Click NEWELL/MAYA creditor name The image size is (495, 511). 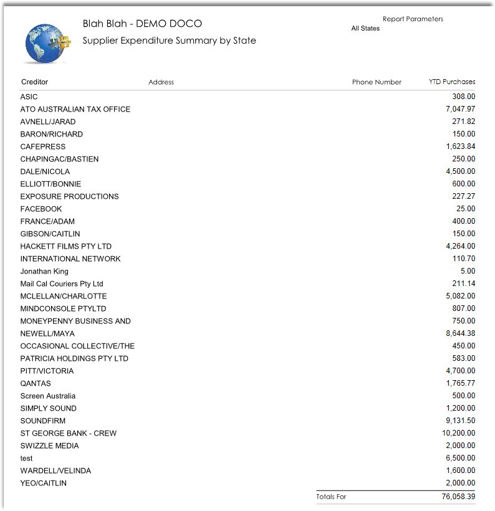(x=47, y=334)
